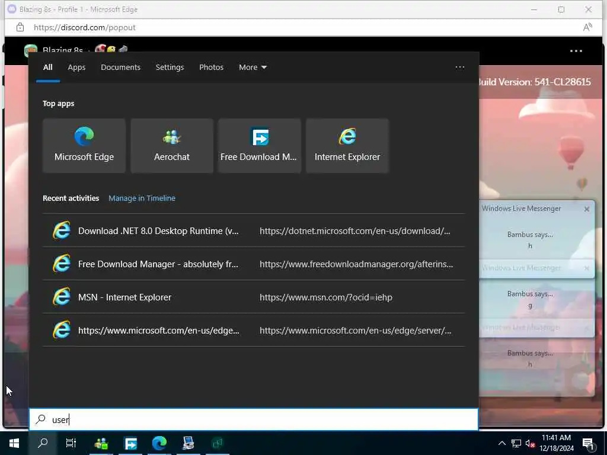Image resolution: width=607 pixels, height=455 pixels.
Task: Launch Aerochat from Top apps
Action: (172, 146)
